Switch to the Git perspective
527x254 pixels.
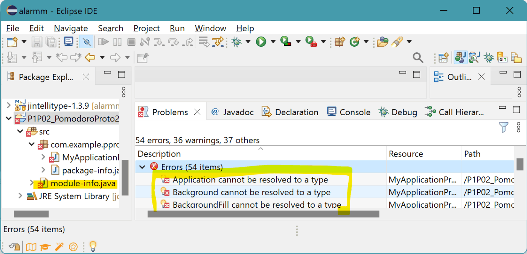pyautogui.click(x=503, y=58)
